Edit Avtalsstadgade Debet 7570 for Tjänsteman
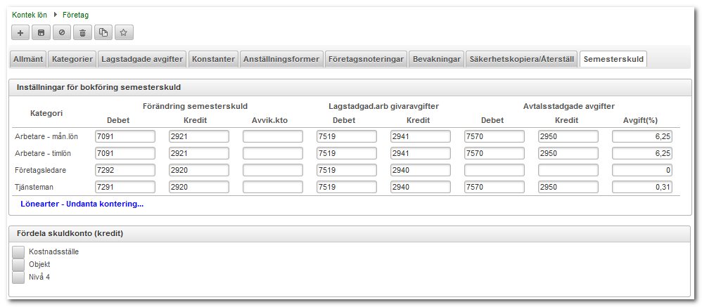Screen dimensions: 702x307 tap(494, 188)
